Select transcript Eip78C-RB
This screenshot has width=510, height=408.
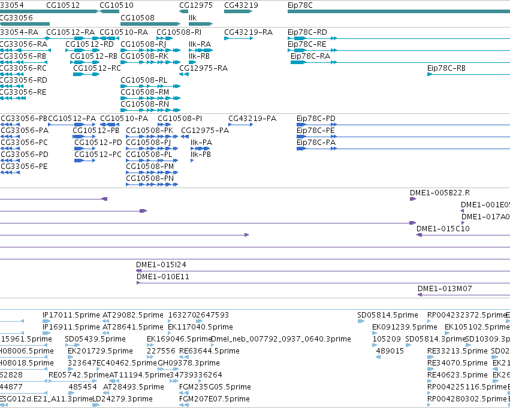coord(446,68)
